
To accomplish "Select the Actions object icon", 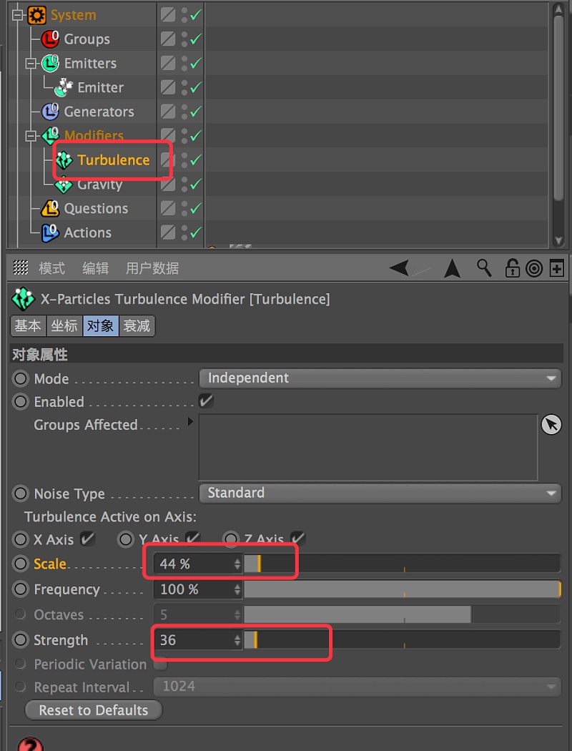I will click(50, 232).
